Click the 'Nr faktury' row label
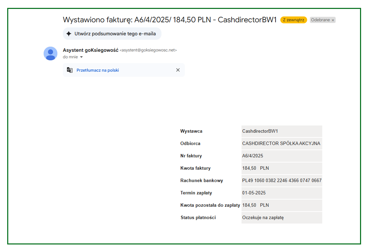Screen dimensions: 370x252 click(x=191, y=156)
